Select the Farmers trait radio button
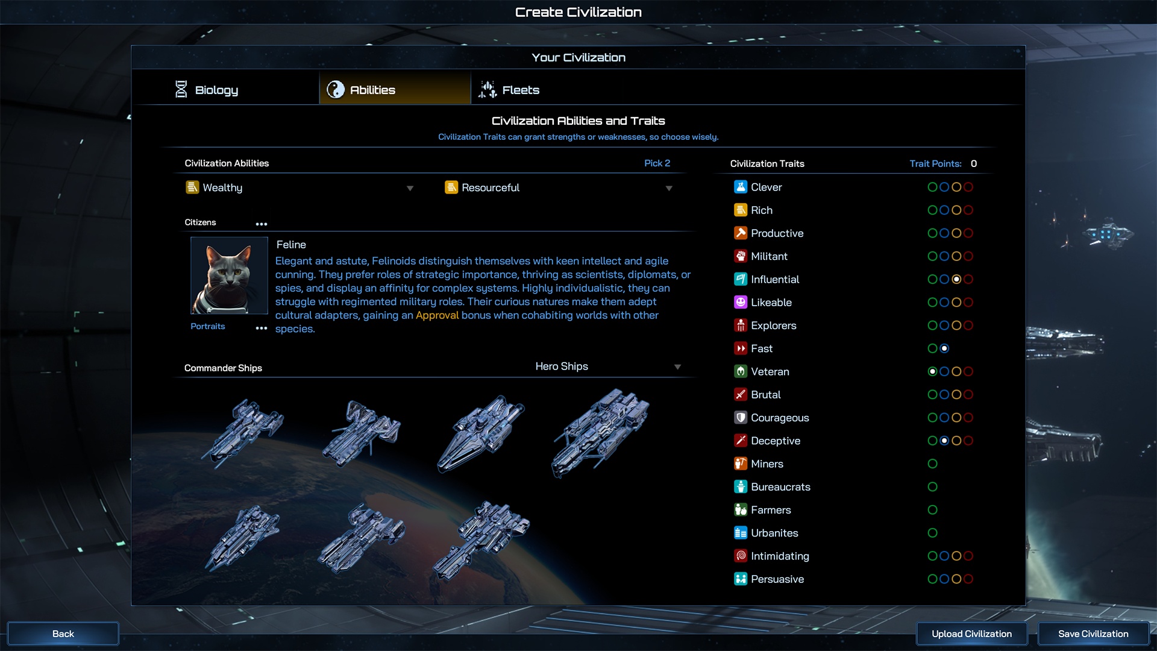 [x=932, y=510]
